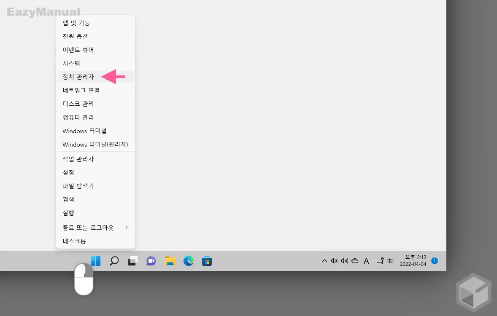Click the OneDrive cloud tray icon
The image size is (497, 316).
355,261
